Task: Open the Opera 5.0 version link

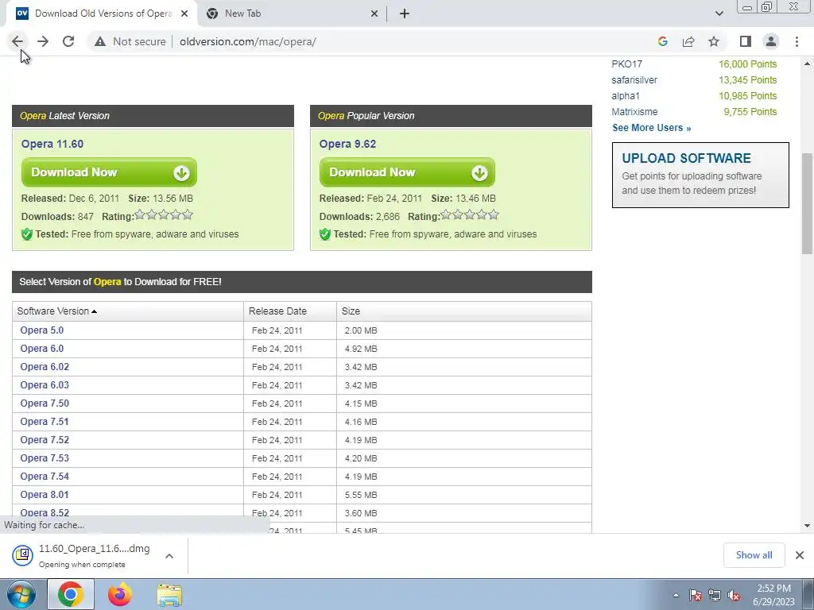Action: [x=41, y=330]
